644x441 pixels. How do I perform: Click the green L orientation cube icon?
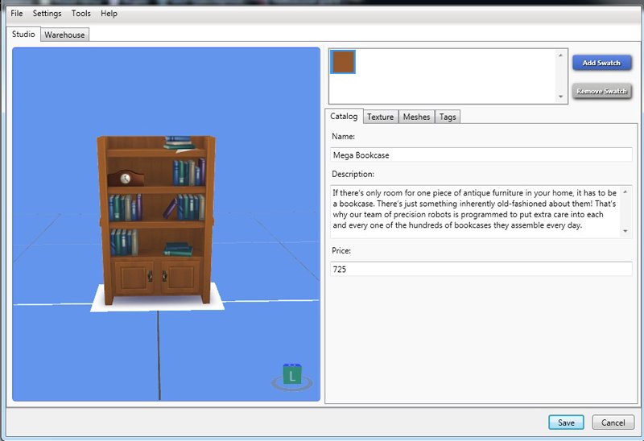pos(291,375)
